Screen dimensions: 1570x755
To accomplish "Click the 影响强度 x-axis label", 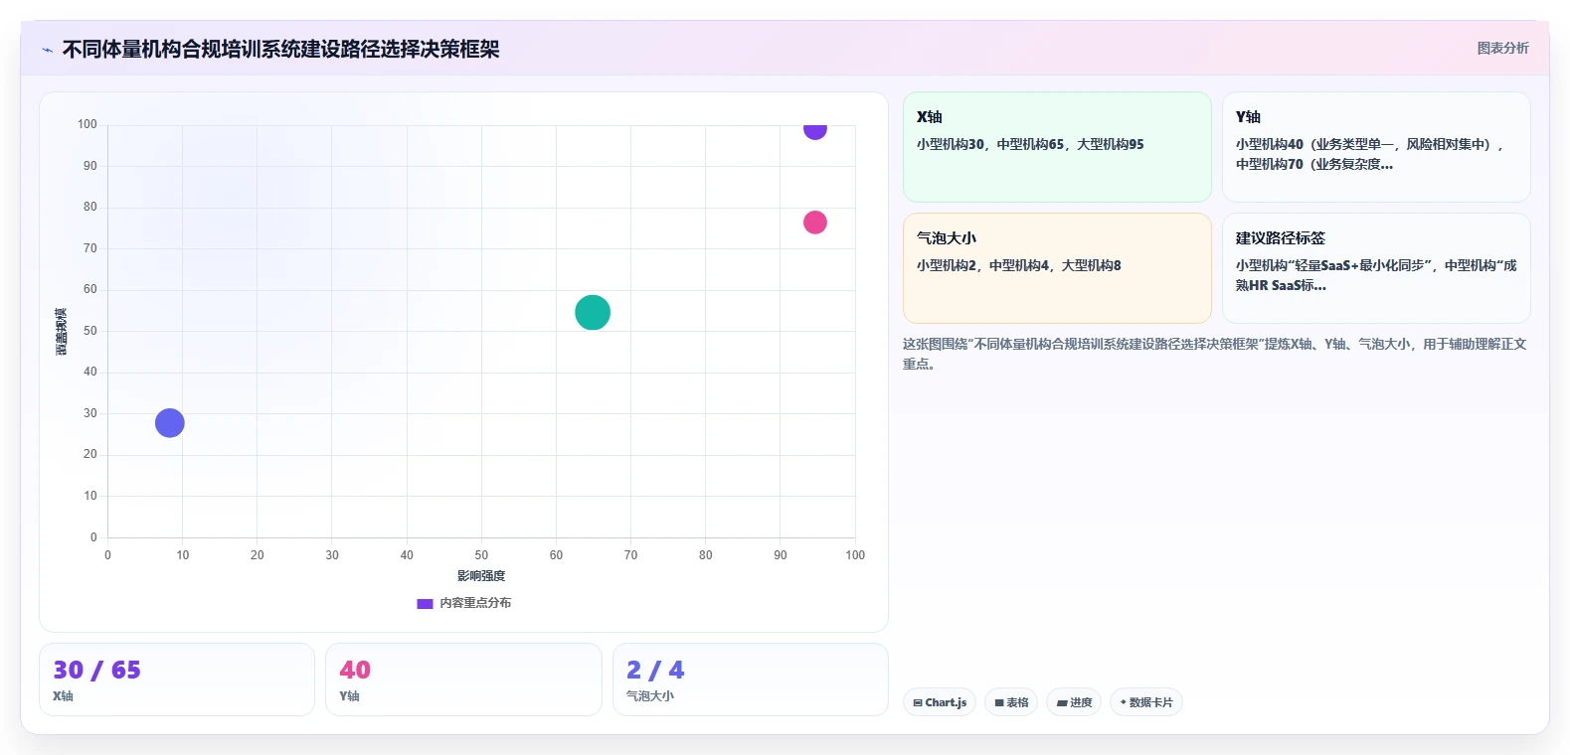I will point(481,576).
